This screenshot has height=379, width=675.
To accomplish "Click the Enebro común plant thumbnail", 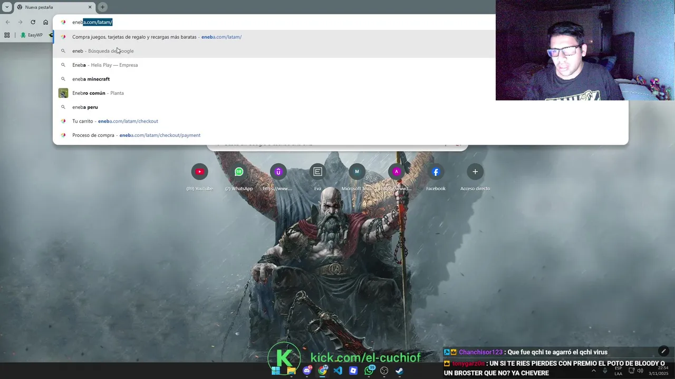I will click(x=63, y=93).
